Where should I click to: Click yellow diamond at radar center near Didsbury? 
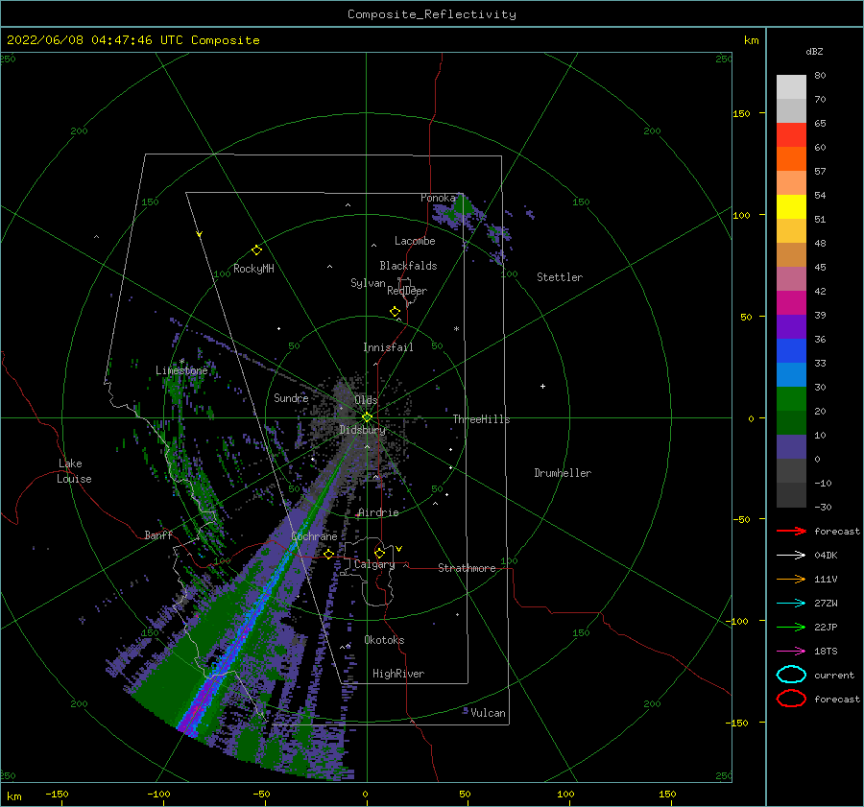point(367,417)
